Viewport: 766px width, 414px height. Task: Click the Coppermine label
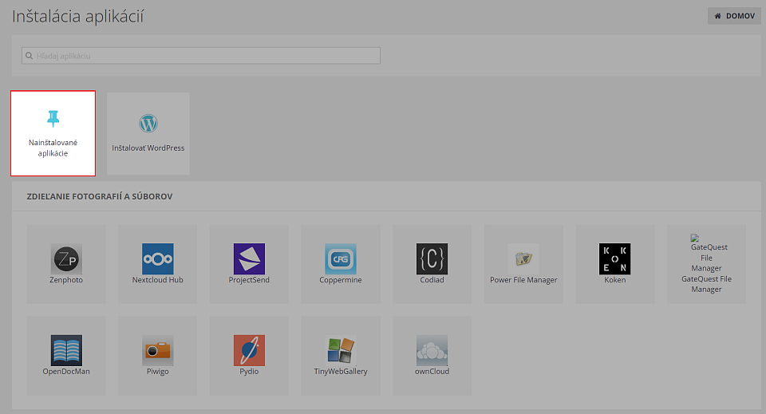[341, 280]
